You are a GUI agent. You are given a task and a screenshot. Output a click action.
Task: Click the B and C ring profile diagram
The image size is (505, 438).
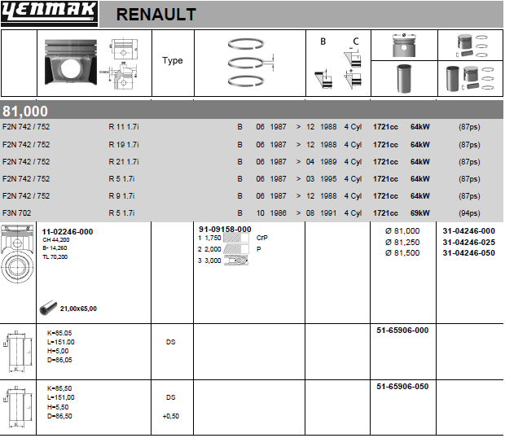(338, 64)
